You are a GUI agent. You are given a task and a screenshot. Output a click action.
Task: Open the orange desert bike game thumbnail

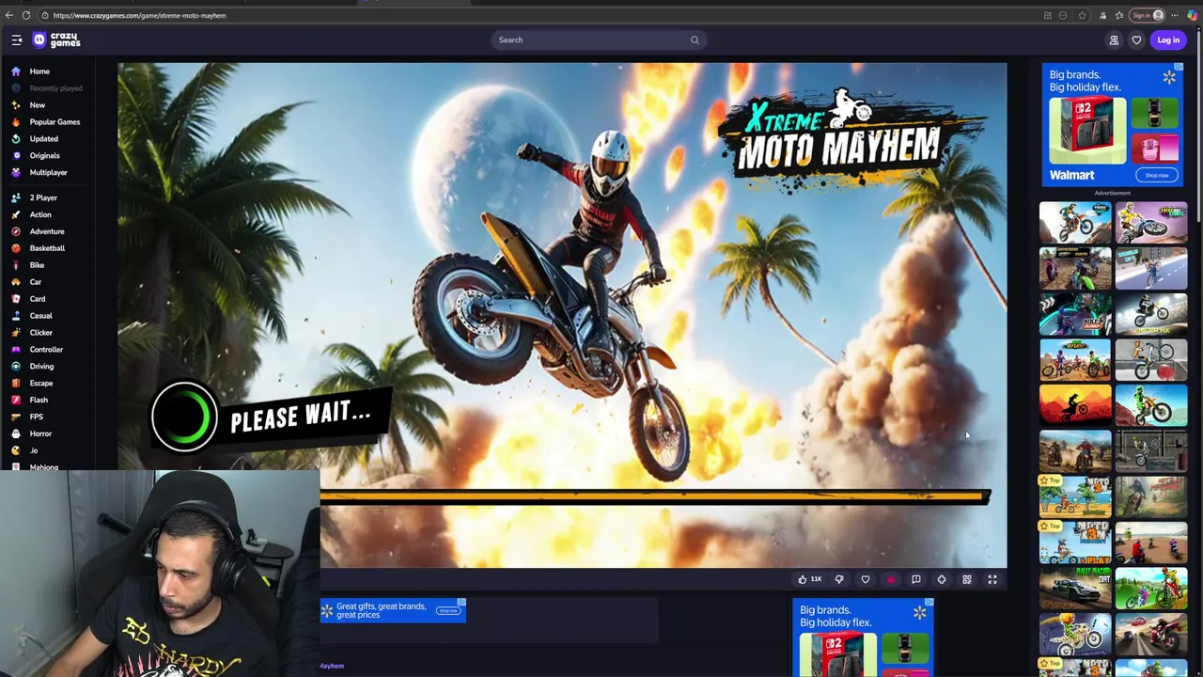pyautogui.click(x=1075, y=405)
